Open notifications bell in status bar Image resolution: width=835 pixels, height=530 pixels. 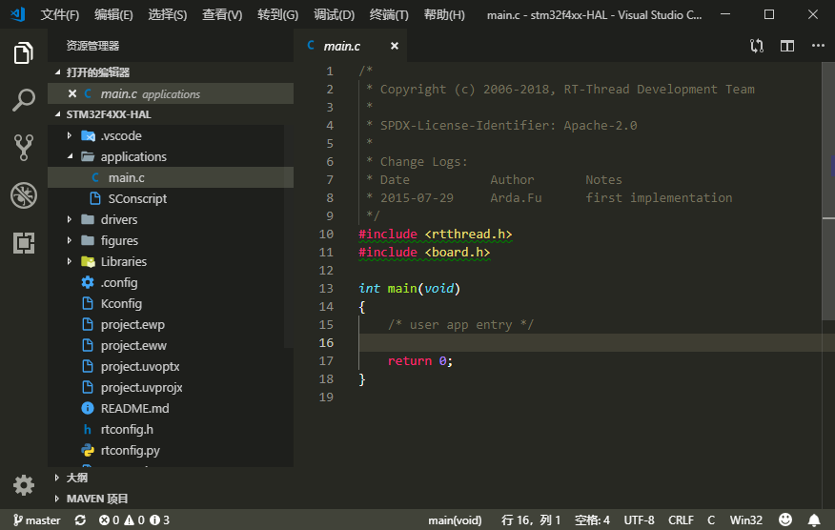[x=814, y=520]
